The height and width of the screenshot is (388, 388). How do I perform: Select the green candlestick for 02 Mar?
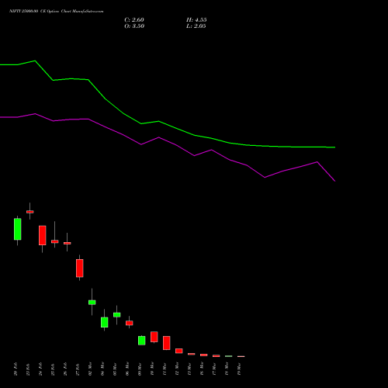click(92, 303)
